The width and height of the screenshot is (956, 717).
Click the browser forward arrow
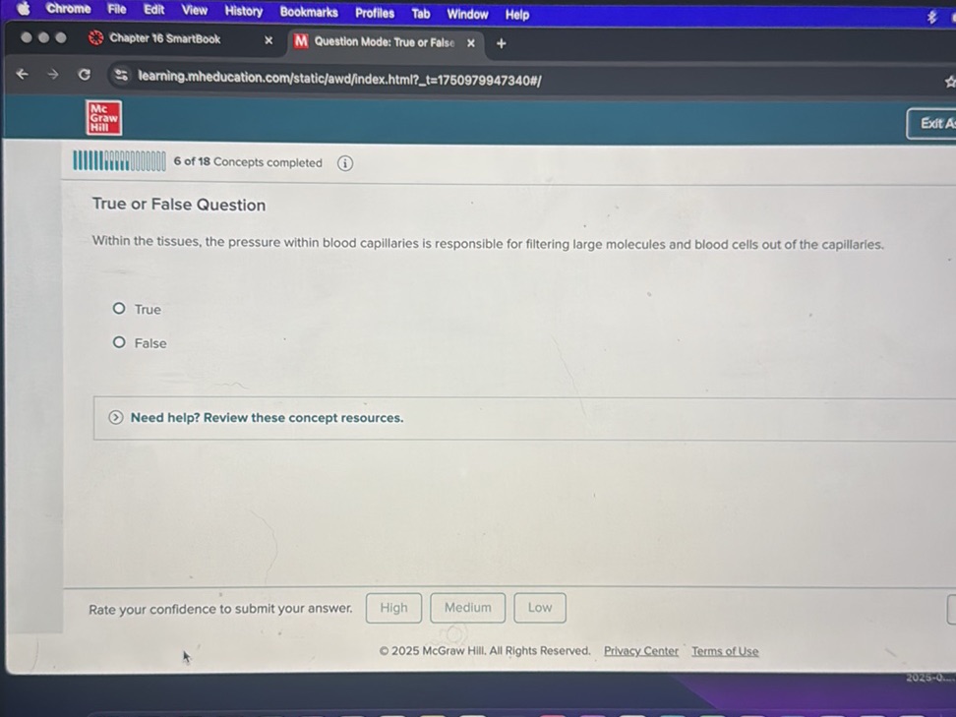click(x=52, y=75)
